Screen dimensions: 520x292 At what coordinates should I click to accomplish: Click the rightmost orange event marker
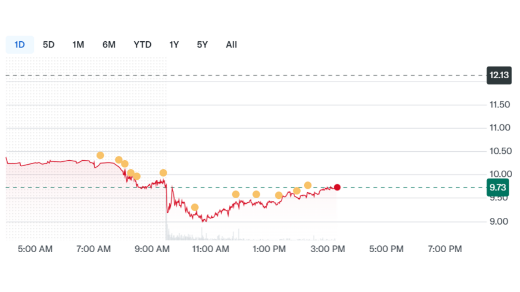point(308,185)
